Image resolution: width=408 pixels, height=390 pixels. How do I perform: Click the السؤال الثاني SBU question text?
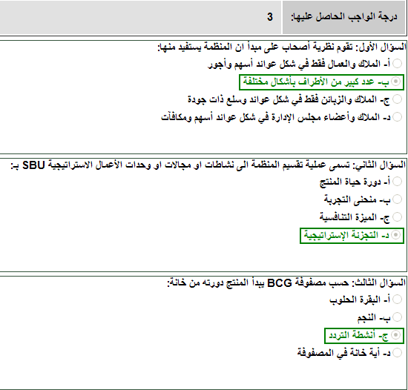click(208, 165)
